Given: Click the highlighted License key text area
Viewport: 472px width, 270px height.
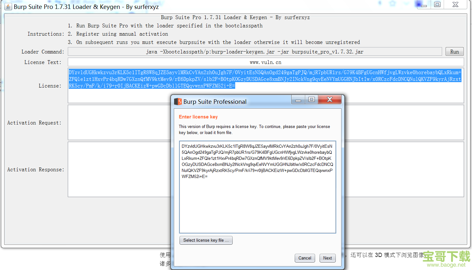Looking at the screenshot, I should pos(266,85).
